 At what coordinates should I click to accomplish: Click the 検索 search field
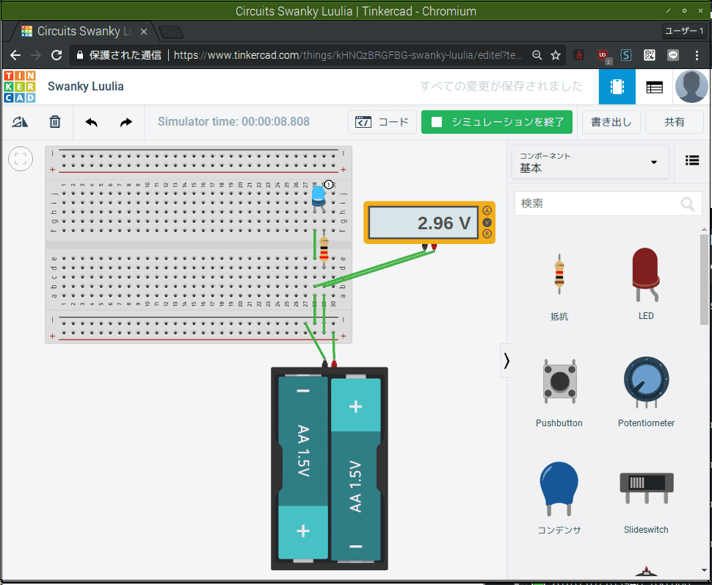(x=608, y=203)
